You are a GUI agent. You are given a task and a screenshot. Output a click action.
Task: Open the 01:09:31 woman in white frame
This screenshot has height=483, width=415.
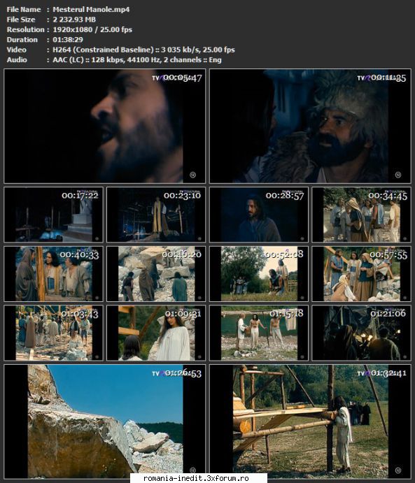(156, 333)
